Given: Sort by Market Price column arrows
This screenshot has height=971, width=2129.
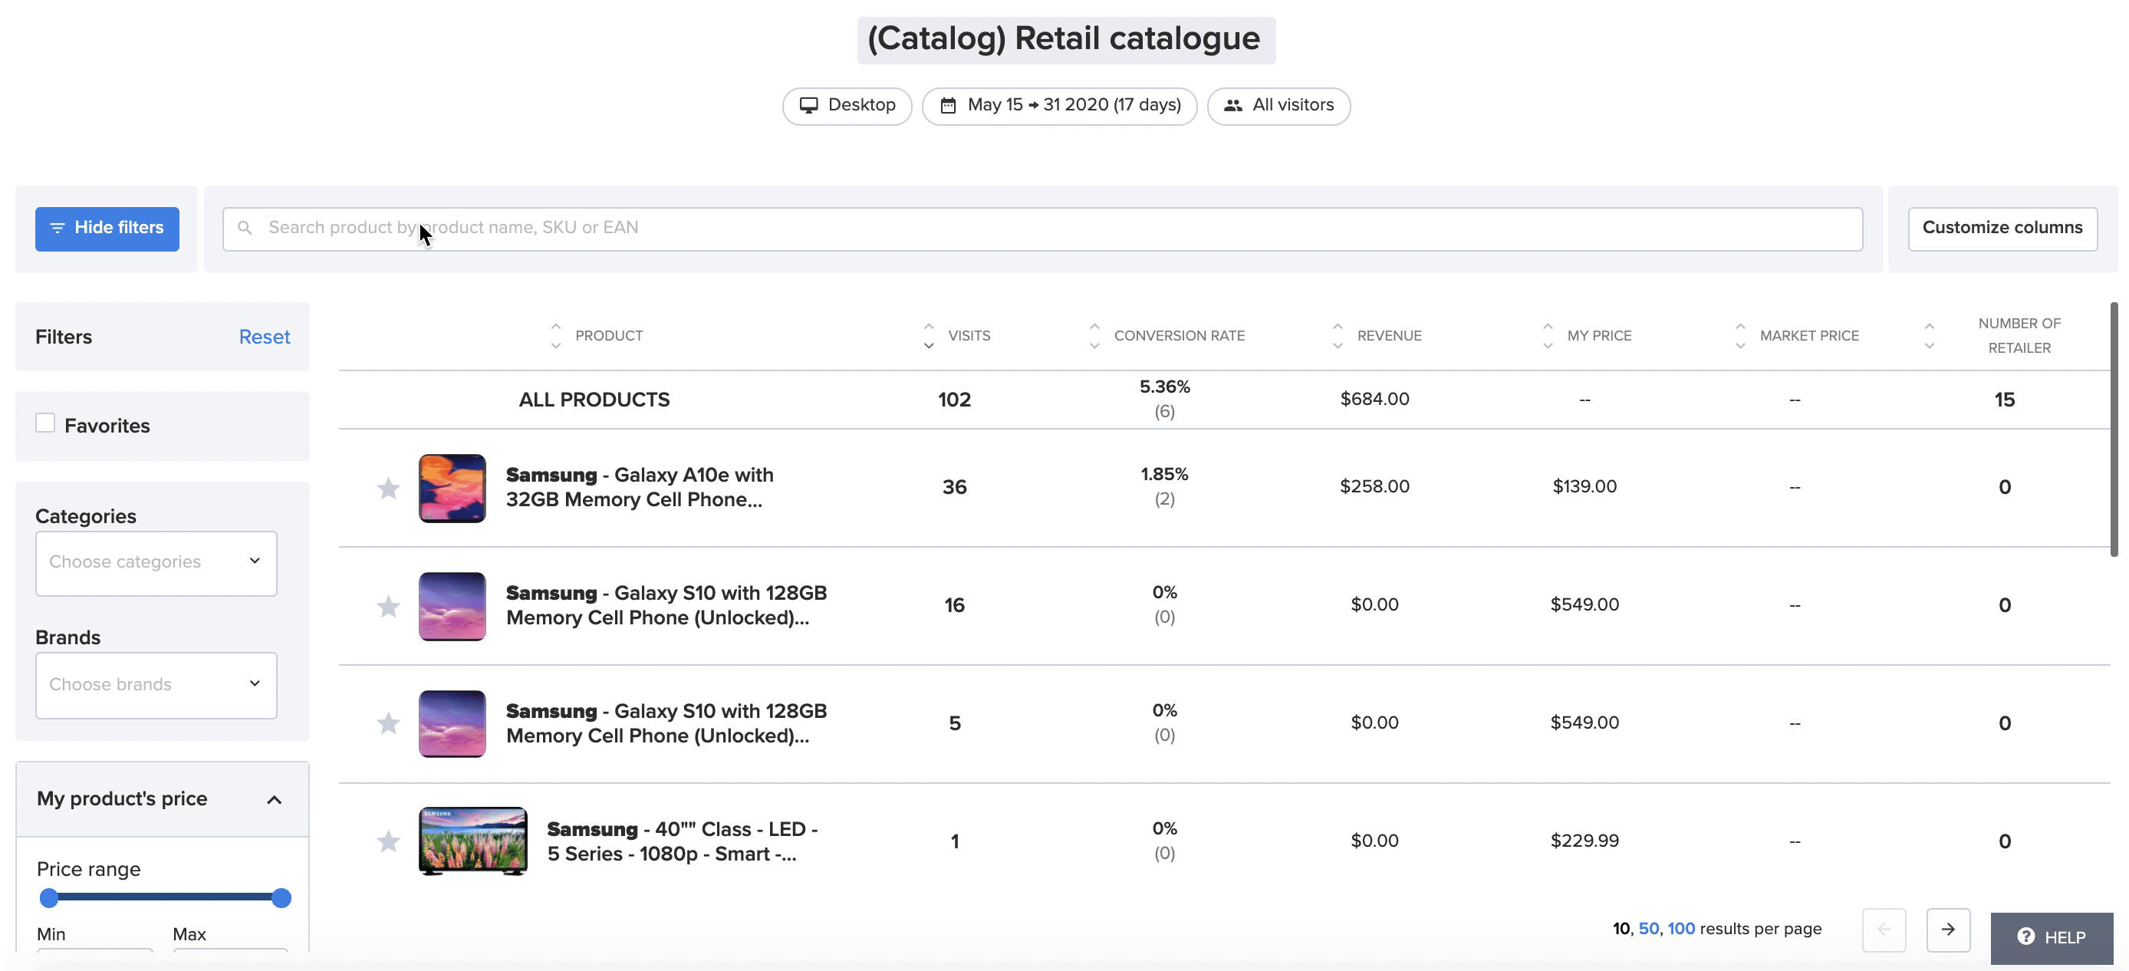Looking at the screenshot, I should point(1739,335).
